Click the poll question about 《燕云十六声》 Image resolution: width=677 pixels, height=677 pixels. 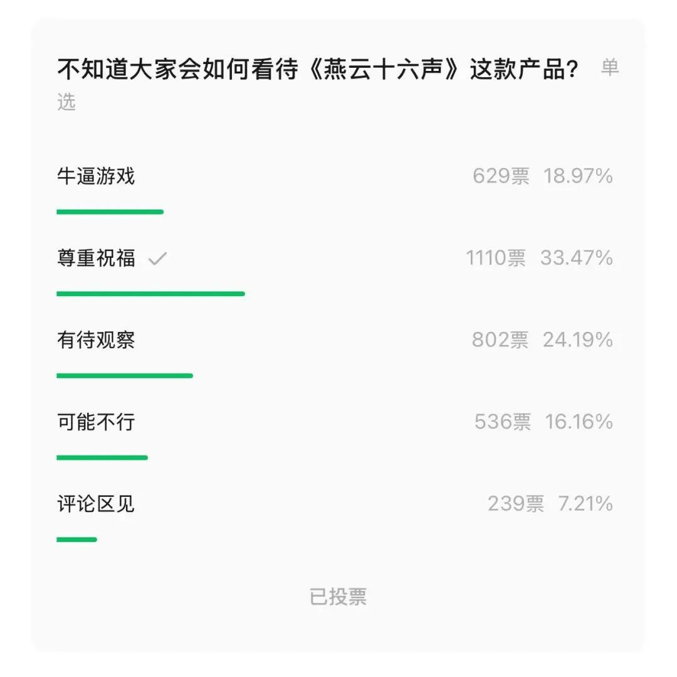(x=317, y=69)
